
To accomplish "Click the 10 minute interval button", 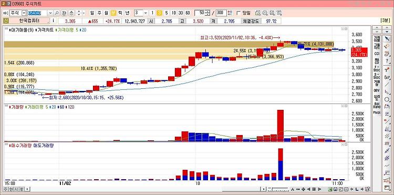I will coord(174,13).
